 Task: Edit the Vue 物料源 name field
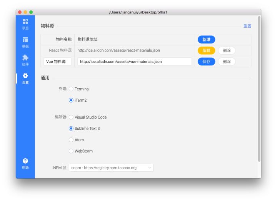(x=58, y=62)
